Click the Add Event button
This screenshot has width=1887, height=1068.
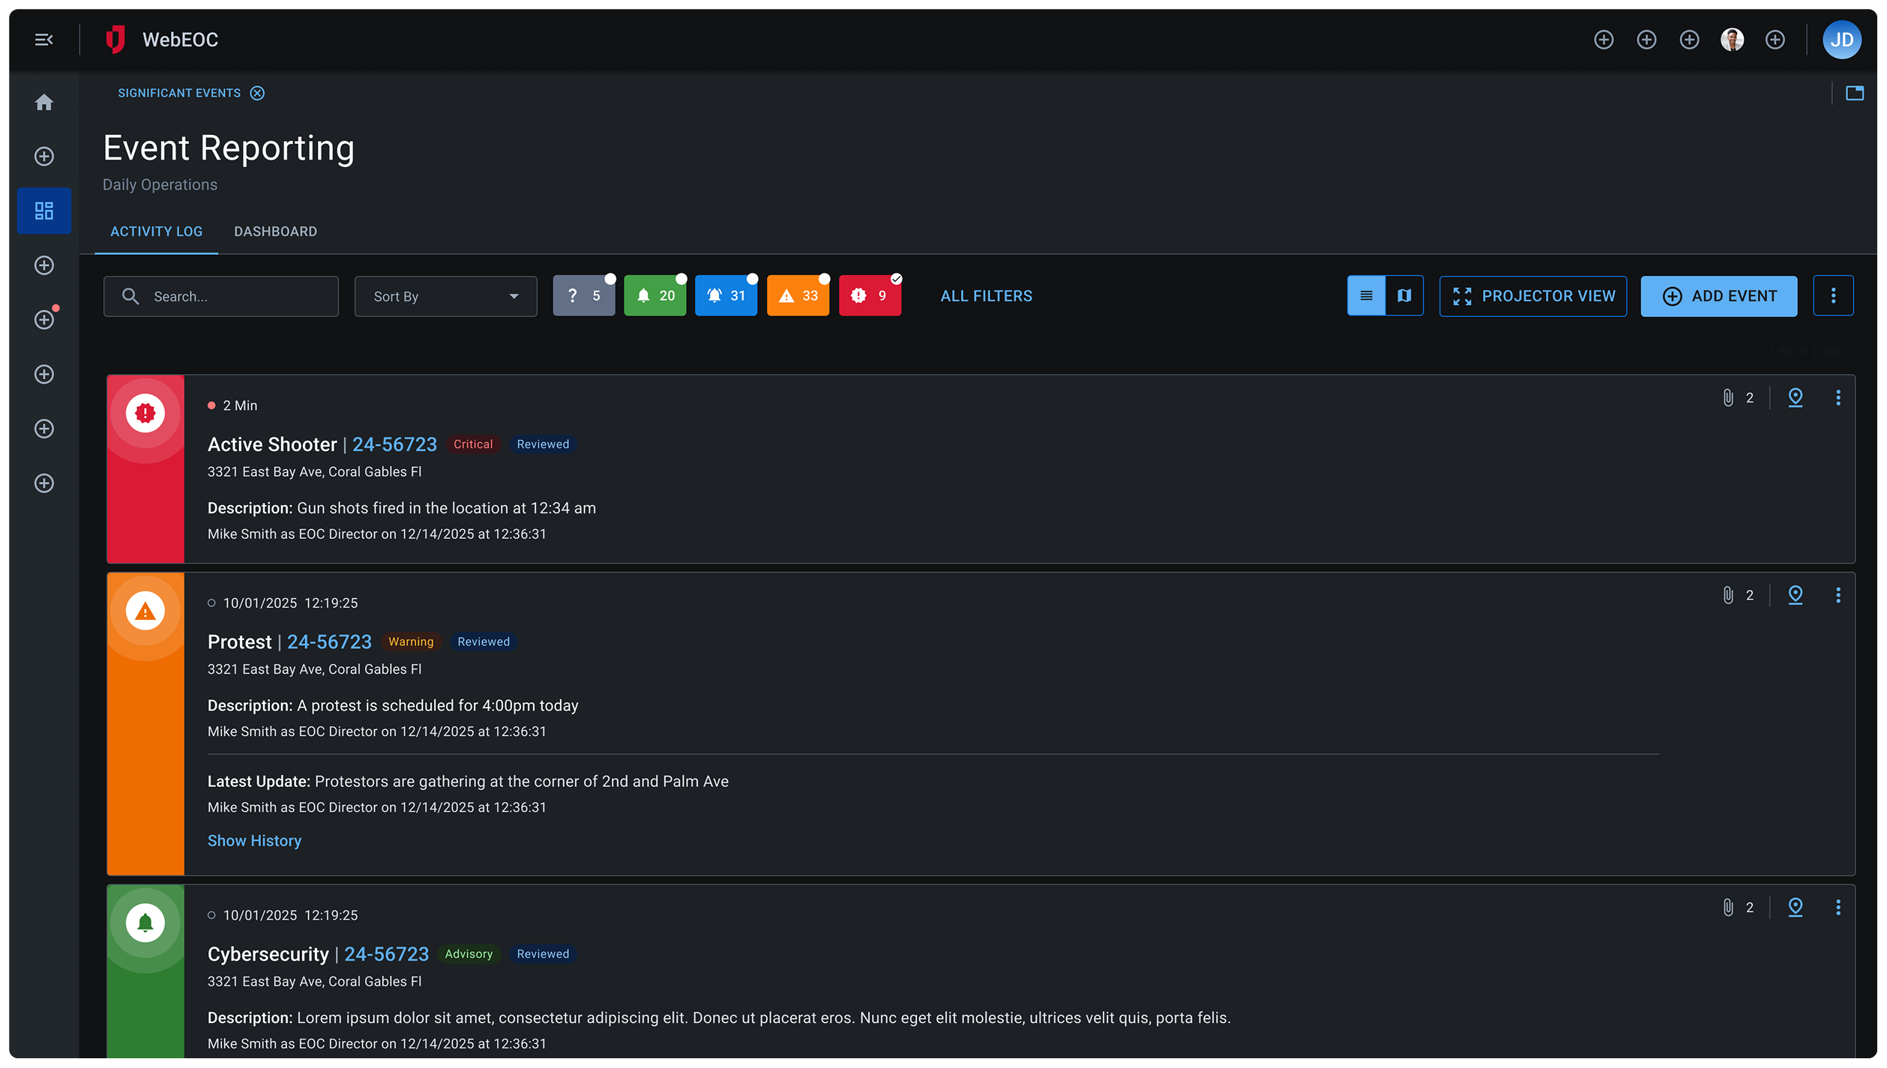[1718, 296]
